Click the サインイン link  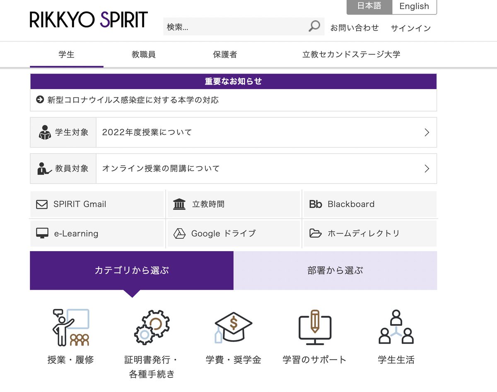pos(411,28)
